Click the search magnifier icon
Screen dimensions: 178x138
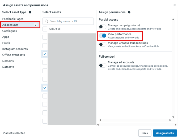pos(46,21)
